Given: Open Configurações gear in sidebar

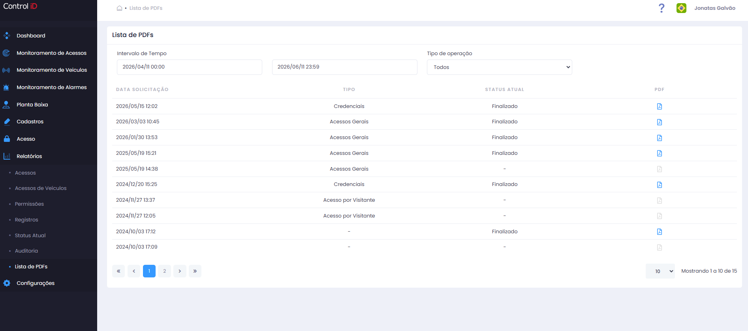Looking at the screenshot, I should (36, 283).
